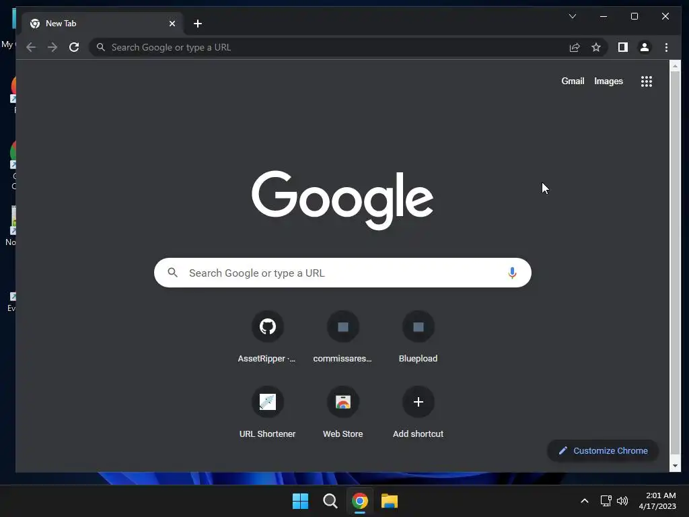Open the Google apps grid
Image resolution: width=689 pixels, height=517 pixels.
(647, 81)
